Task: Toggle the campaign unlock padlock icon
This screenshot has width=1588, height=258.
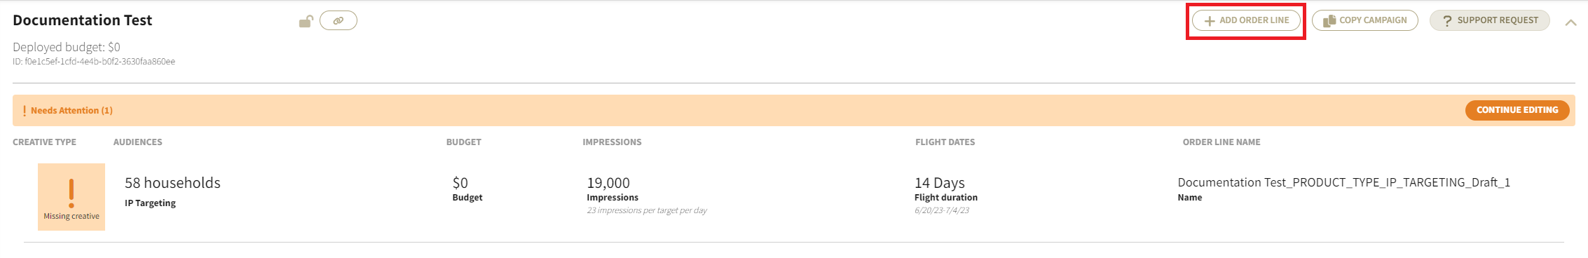Action: (306, 21)
